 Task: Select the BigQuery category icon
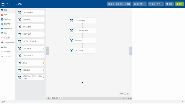pyautogui.click(x=2, y=19)
